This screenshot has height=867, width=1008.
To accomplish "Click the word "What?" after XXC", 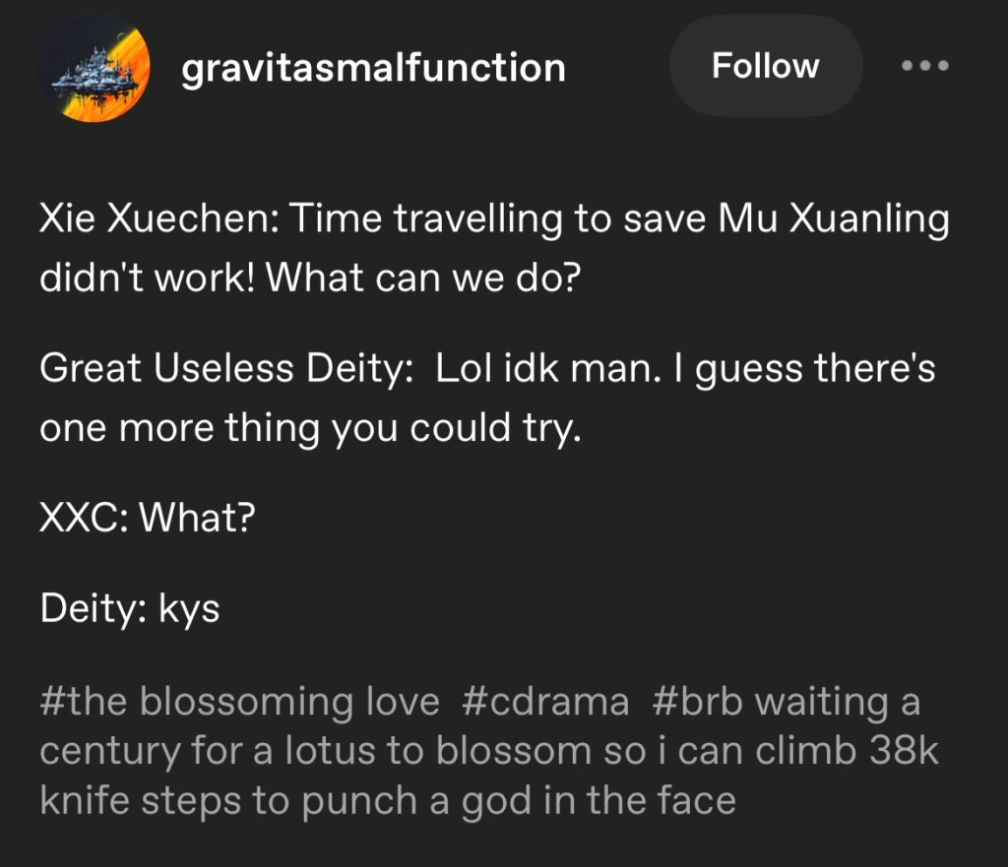I will tap(198, 519).
